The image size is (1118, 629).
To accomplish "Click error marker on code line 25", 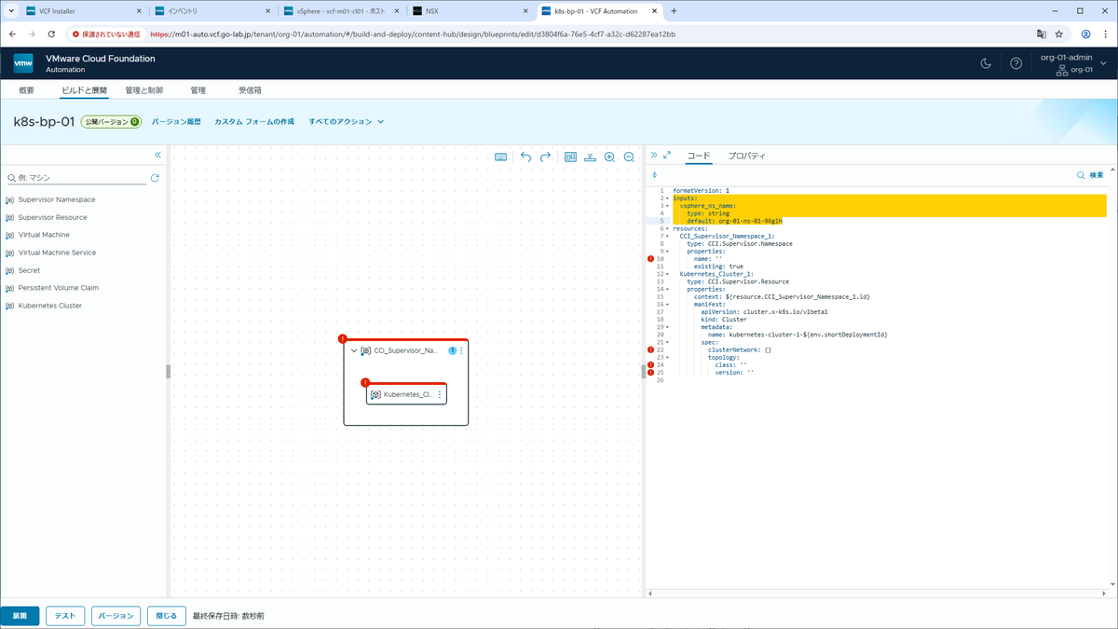I will click(650, 372).
